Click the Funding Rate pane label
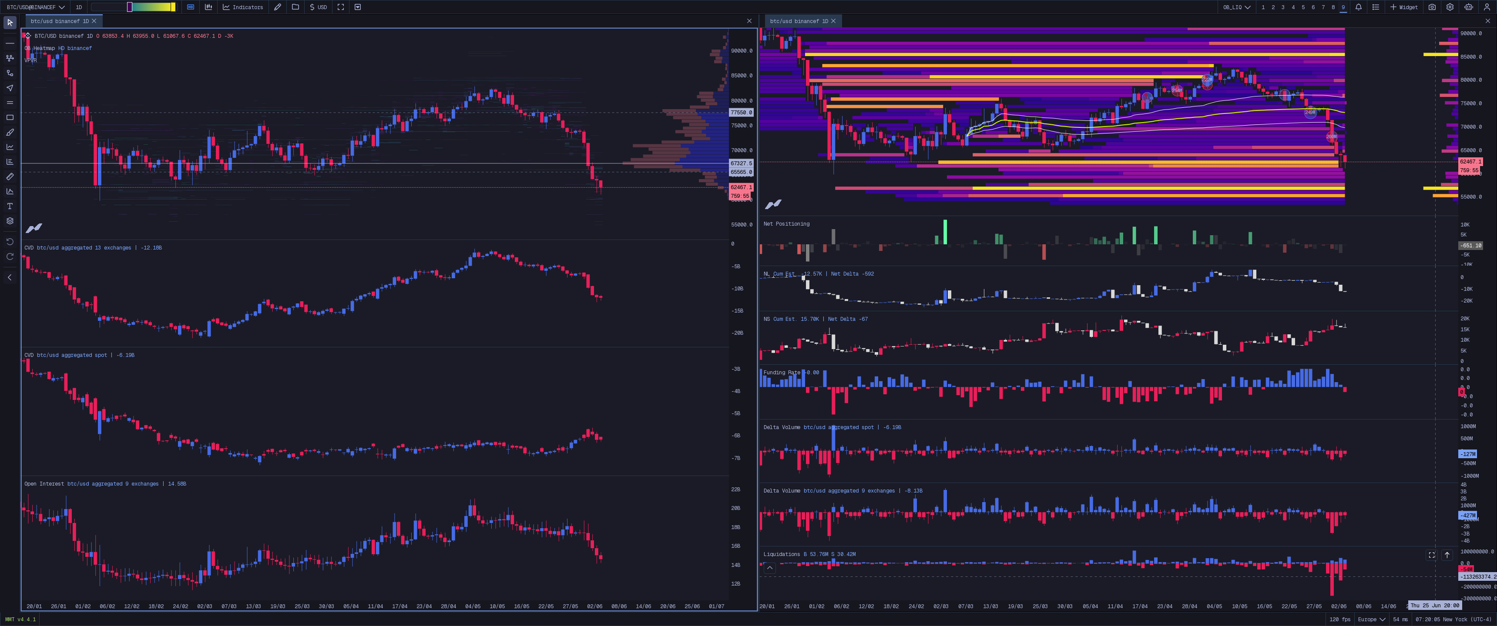 coord(782,372)
